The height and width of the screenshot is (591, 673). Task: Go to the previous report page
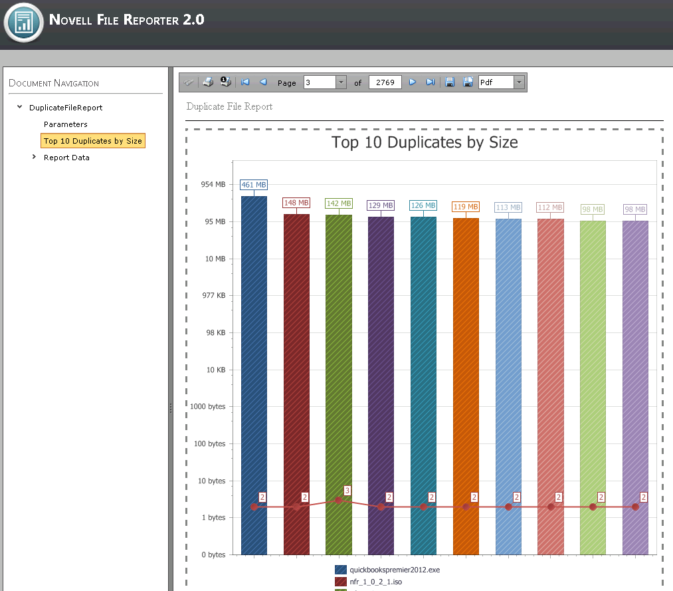pyautogui.click(x=263, y=82)
